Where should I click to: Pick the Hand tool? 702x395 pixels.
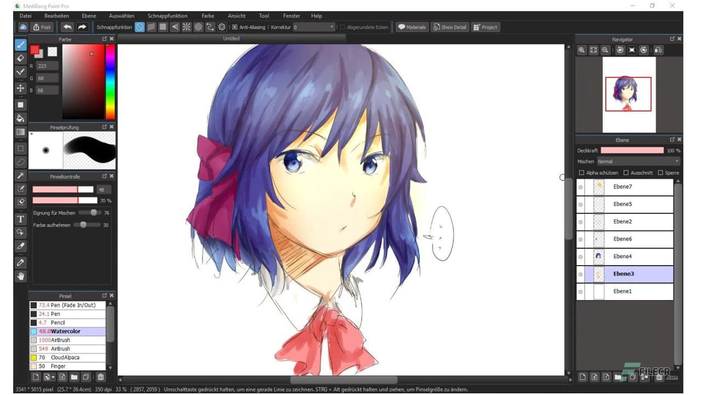[20, 276]
